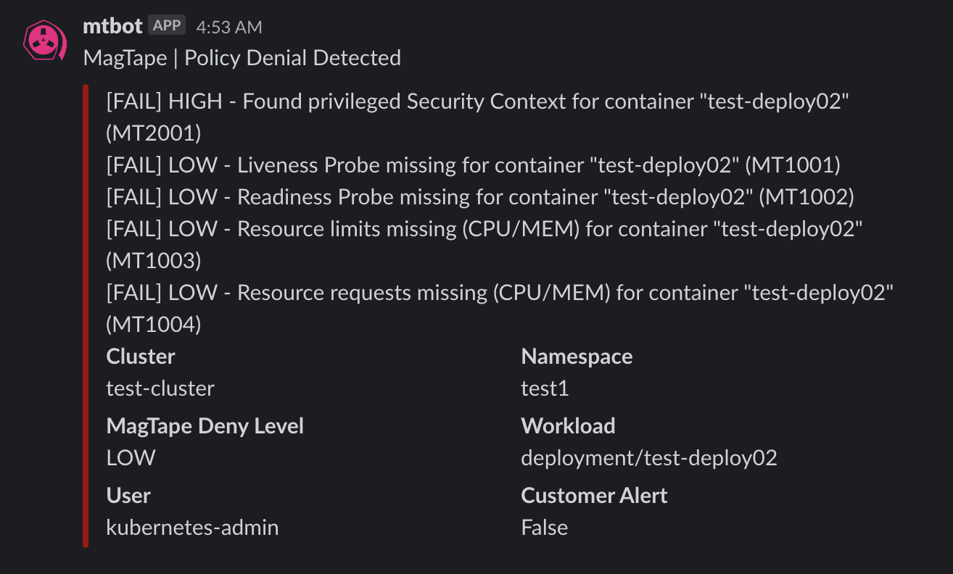
Task: Click the Workload field label
Action: point(568,426)
